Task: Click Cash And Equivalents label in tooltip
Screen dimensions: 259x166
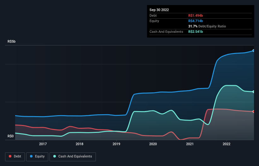Action: pos(166,32)
